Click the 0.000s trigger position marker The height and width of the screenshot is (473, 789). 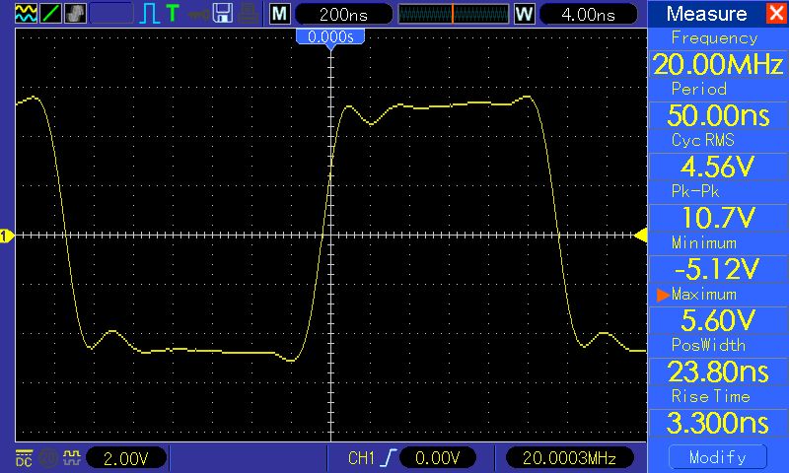pyautogui.click(x=330, y=38)
